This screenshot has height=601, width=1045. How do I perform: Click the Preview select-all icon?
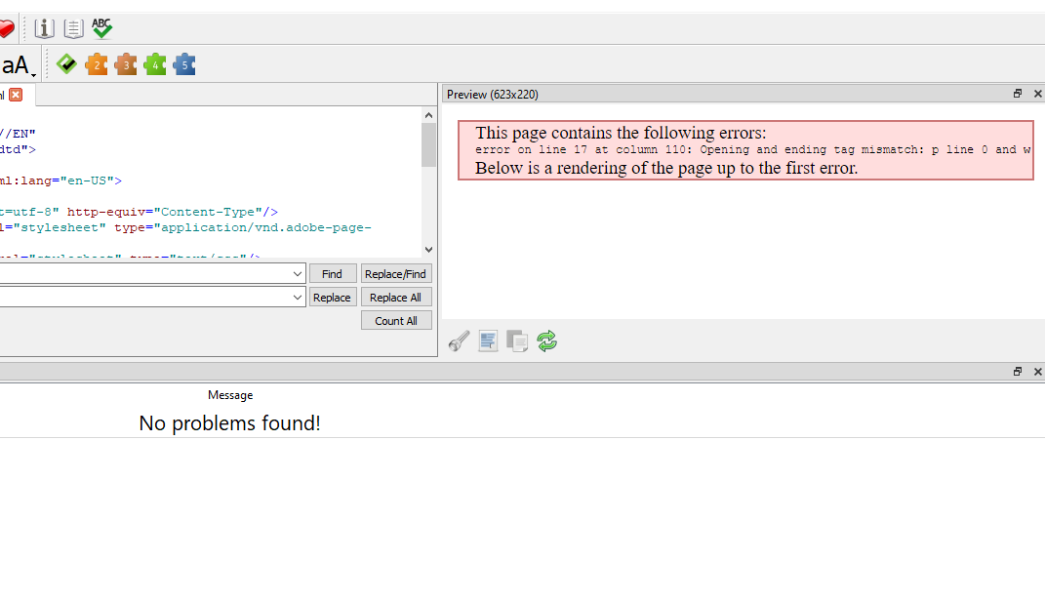tap(488, 341)
